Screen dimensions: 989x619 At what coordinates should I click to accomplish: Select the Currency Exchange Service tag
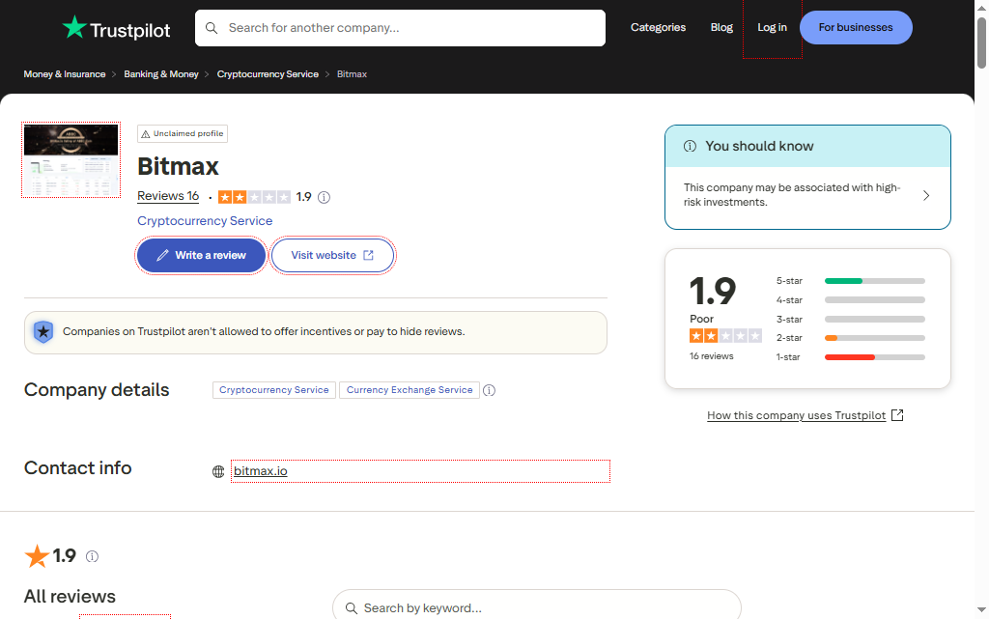click(410, 390)
